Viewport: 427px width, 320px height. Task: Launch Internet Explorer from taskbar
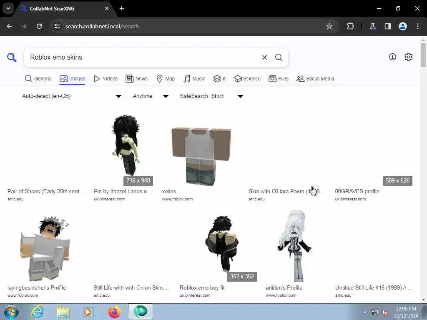37,312
